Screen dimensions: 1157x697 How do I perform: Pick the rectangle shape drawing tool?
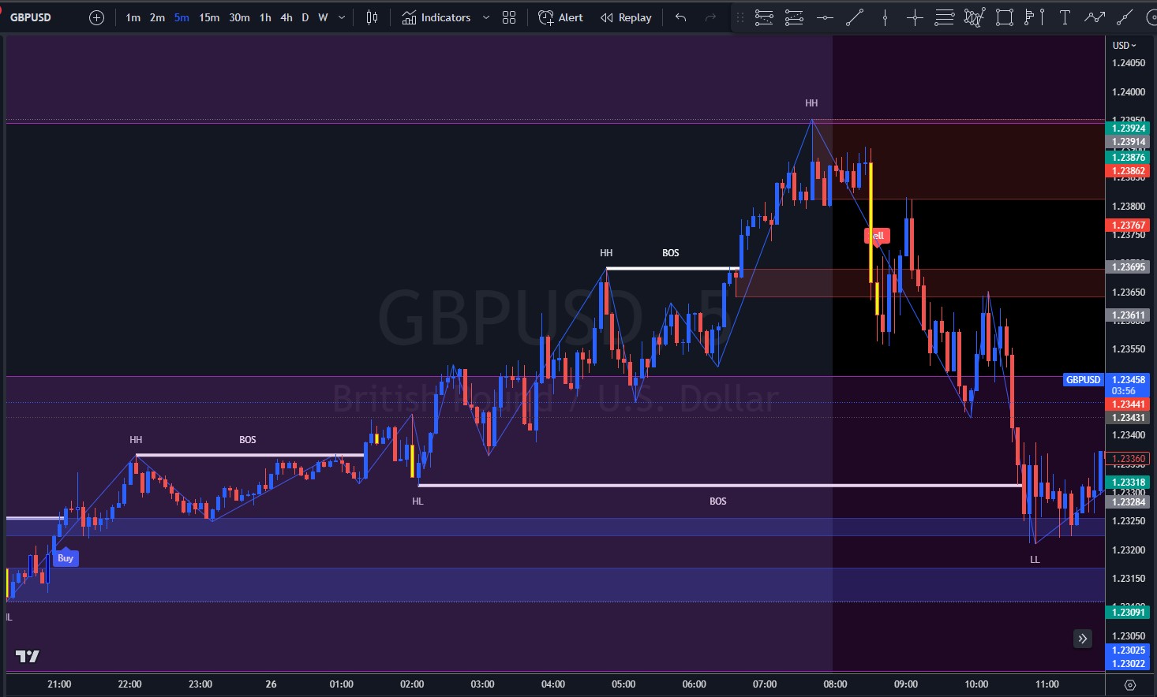point(1004,17)
